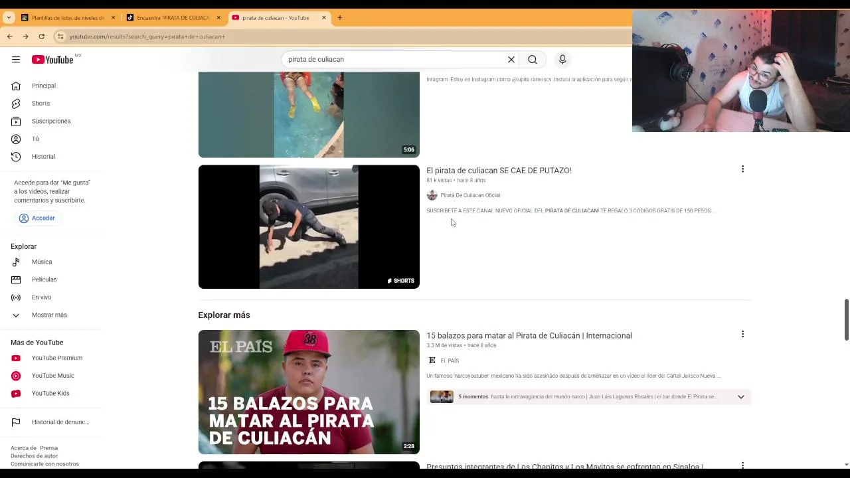Click the Explorar más section heading

pyautogui.click(x=224, y=315)
